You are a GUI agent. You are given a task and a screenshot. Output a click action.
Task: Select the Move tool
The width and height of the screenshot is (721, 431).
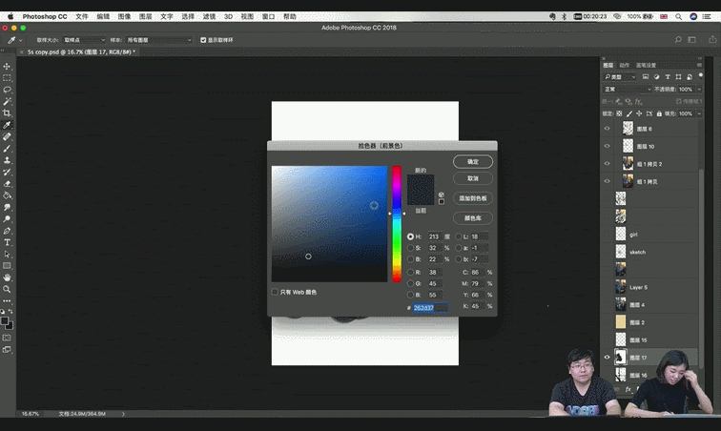coord(7,66)
